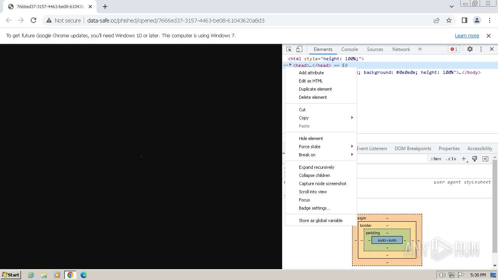The image size is (498, 280).
Task: Open the Chrome three-dot menu
Action: coord(489,20)
